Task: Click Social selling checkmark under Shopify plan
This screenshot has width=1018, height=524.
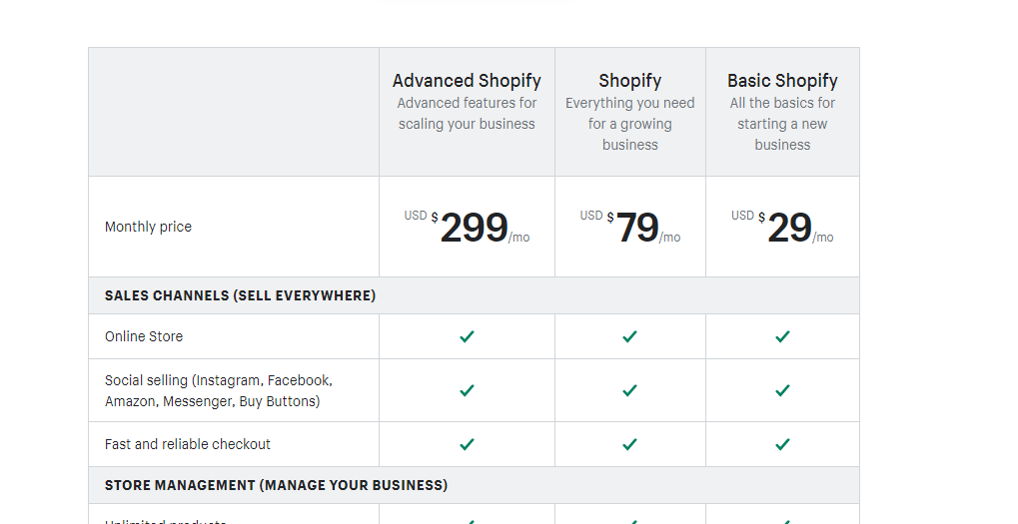Action: pos(629,390)
